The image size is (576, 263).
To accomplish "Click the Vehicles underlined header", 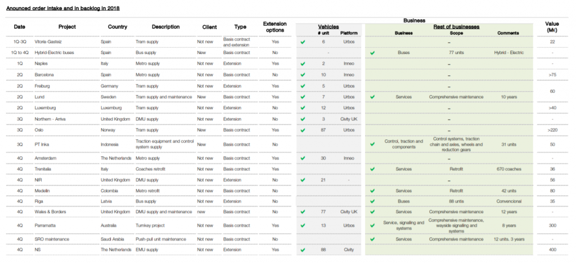I will (x=328, y=27).
